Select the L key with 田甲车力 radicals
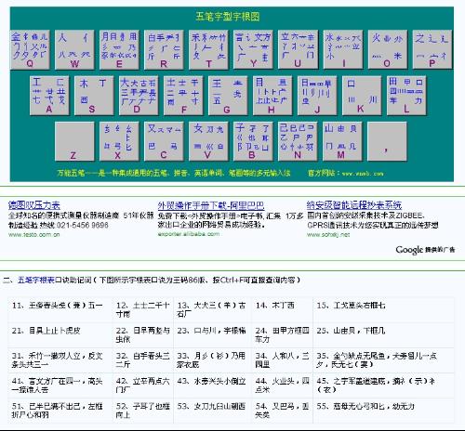Viewport: 465px width, 431px height. pyautogui.click(x=406, y=96)
